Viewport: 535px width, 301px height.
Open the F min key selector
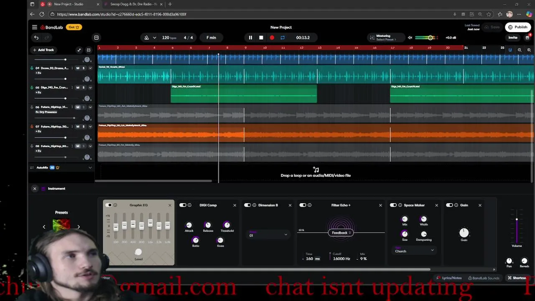pyautogui.click(x=211, y=38)
